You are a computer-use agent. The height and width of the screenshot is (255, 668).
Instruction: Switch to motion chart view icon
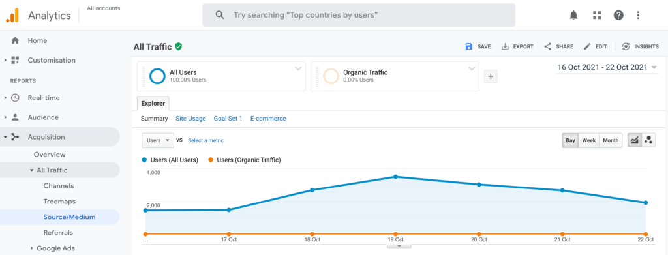click(649, 140)
